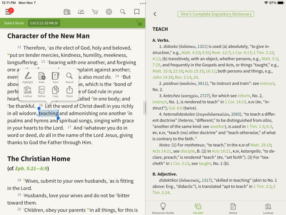The image size is (286, 215).
Task: Tap the status bar clock showing 12:11 PM
Action: 9,3
